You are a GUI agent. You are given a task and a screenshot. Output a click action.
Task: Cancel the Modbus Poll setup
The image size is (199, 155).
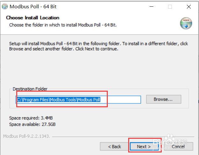(179, 146)
